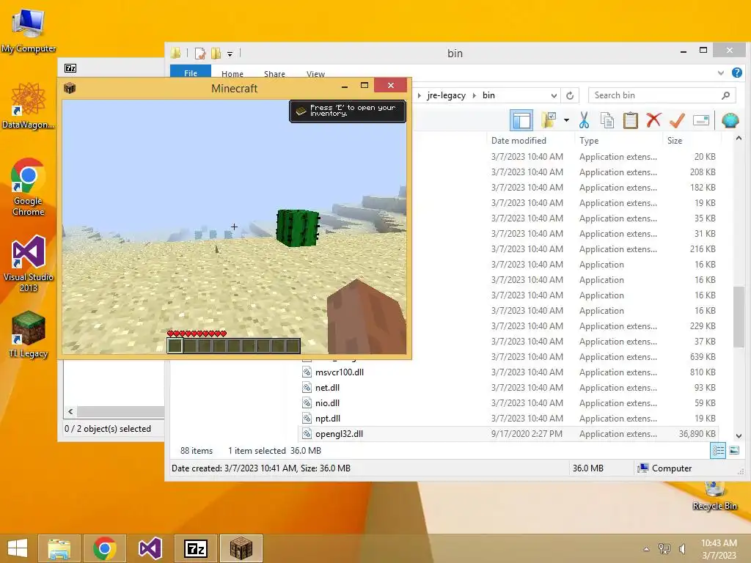Open TL Legacy desktop shortcut
The height and width of the screenshot is (563, 751).
coord(29,334)
